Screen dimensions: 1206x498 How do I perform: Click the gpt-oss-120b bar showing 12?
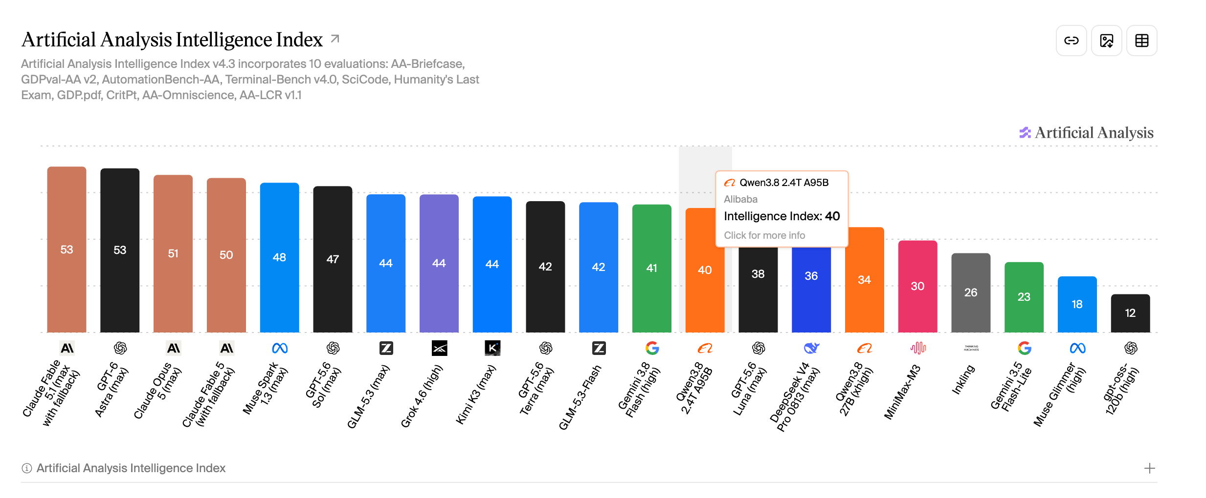1130,313
